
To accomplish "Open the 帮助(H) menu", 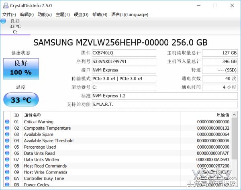I will 100,14.
